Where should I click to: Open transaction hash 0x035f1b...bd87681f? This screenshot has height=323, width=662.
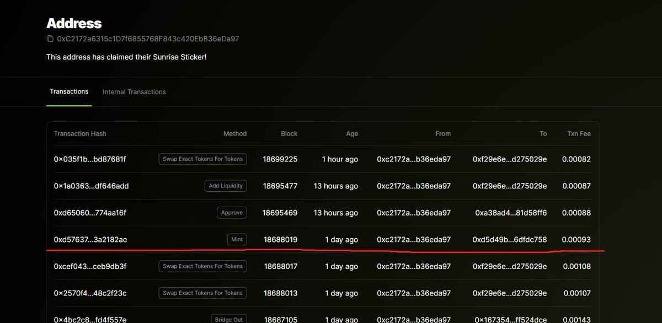(90, 159)
